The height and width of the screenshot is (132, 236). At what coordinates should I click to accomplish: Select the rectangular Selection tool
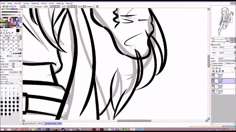point(1,30)
